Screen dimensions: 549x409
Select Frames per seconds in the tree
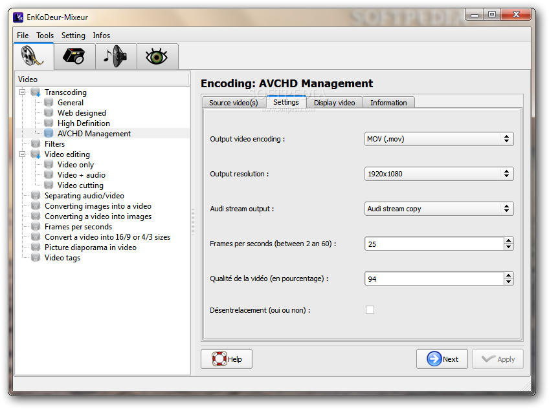(x=78, y=227)
